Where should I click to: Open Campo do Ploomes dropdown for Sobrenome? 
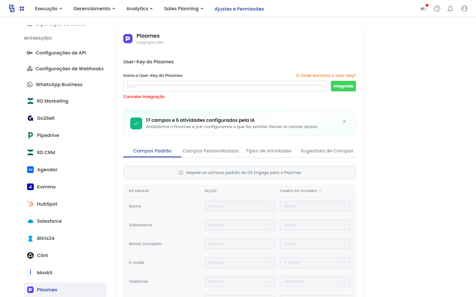click(x=315, y=225)
